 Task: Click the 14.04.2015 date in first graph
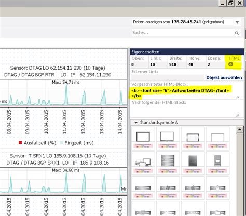pyautogui.click(x=120, y=122)
